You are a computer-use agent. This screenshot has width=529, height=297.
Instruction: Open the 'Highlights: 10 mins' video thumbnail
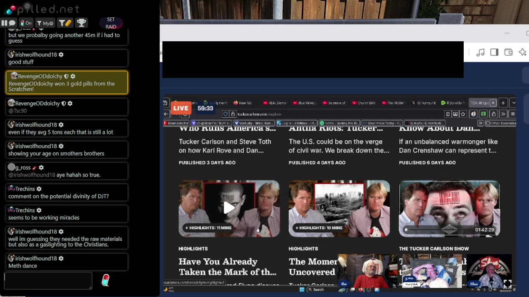pyautogui.click(x=339, y=208)
